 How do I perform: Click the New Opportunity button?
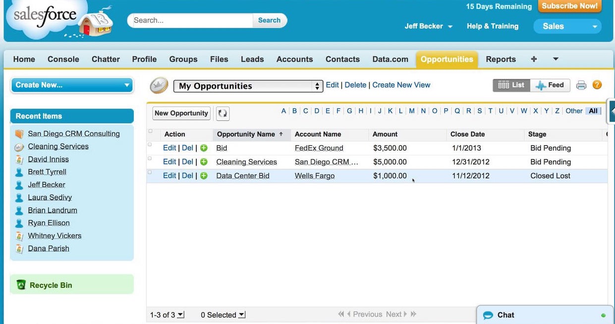181,113
